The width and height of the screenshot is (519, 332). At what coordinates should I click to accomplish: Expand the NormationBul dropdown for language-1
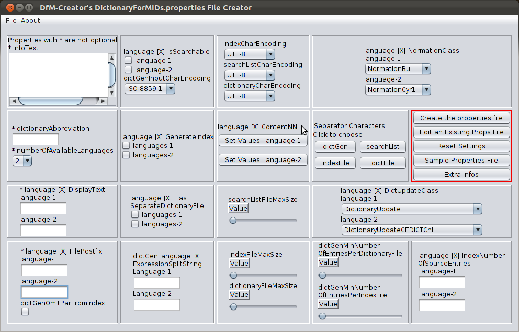coord(398,69)
